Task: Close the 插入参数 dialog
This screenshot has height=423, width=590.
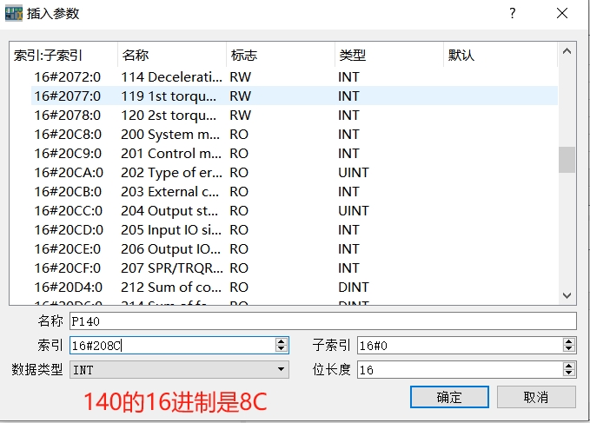Action: [x=563, y=14]
